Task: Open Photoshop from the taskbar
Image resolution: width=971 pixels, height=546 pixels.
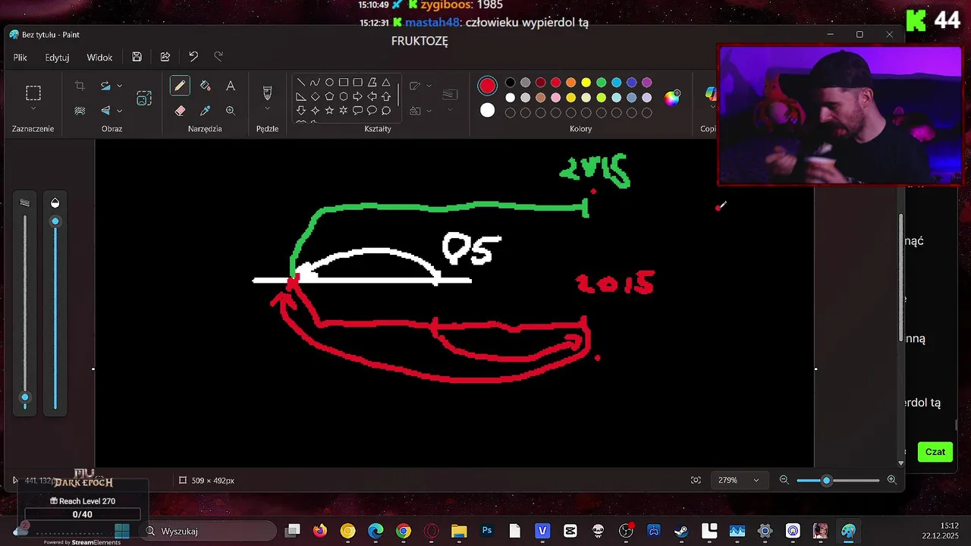Action: click(x=487, y=531)
